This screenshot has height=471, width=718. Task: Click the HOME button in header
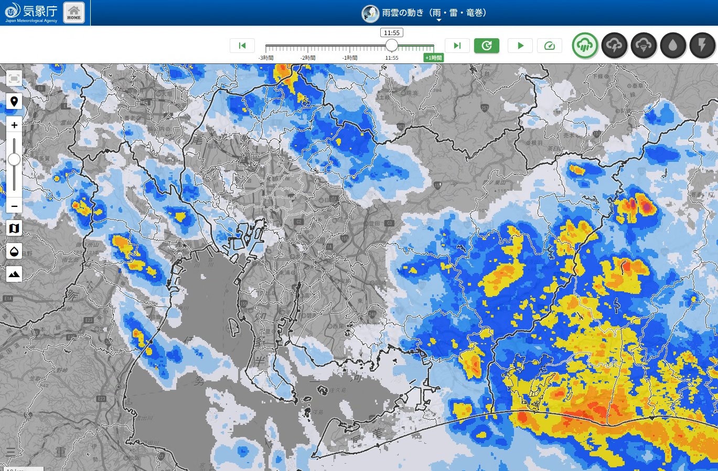click(x=74, y=13)
